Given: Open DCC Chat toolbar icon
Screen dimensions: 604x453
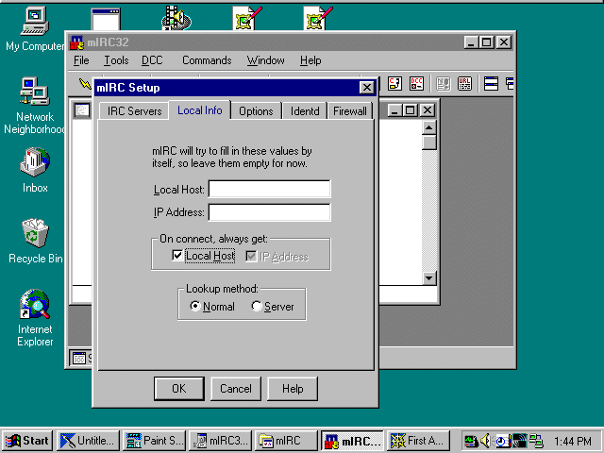Looking at the screenshot, I should (394, 83).
